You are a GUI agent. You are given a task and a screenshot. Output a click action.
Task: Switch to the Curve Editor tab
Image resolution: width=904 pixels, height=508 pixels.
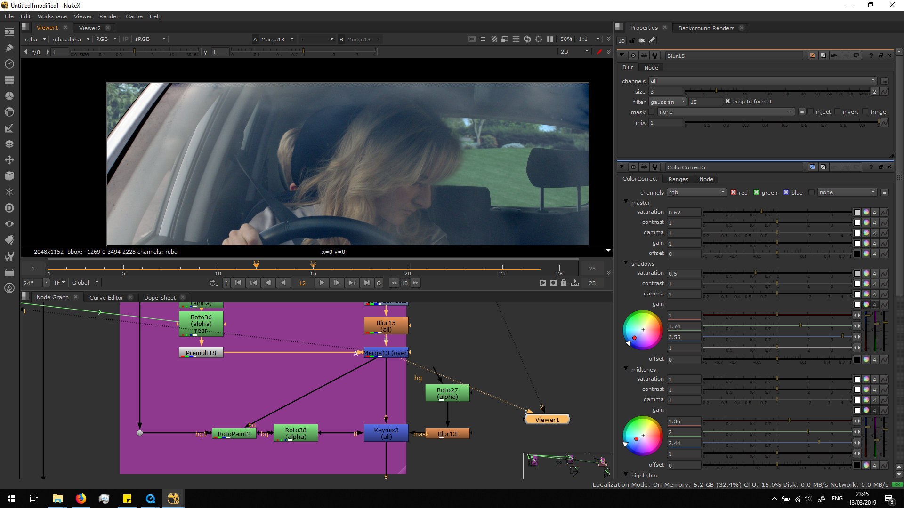pyautogui.click(x=106, y=297)
